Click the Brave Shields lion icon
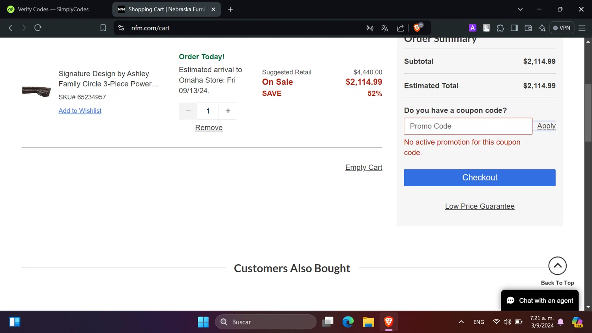Image resolution: width=592 pixels, height=333 pixels. [417, 28]
